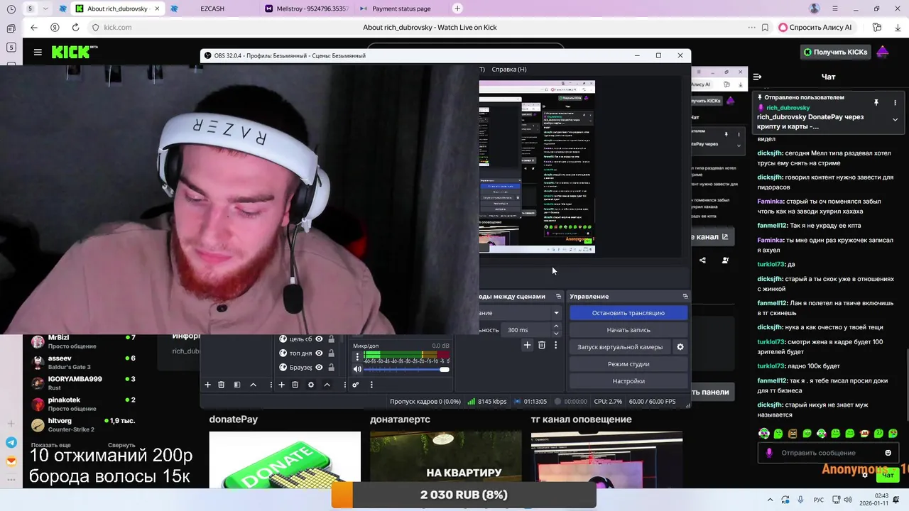Click donation goal progress bar
Image resolution: width=909 pixels, height=511 pixels.
pyautogui.click(x=464, y=495)
